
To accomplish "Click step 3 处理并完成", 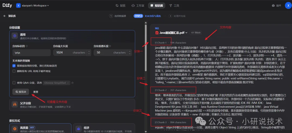I will [x=177, y=16].
